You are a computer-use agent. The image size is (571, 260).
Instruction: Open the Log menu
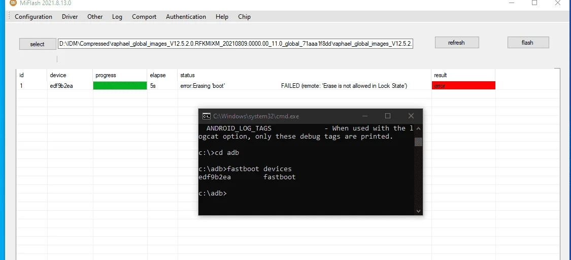(117, 17)
